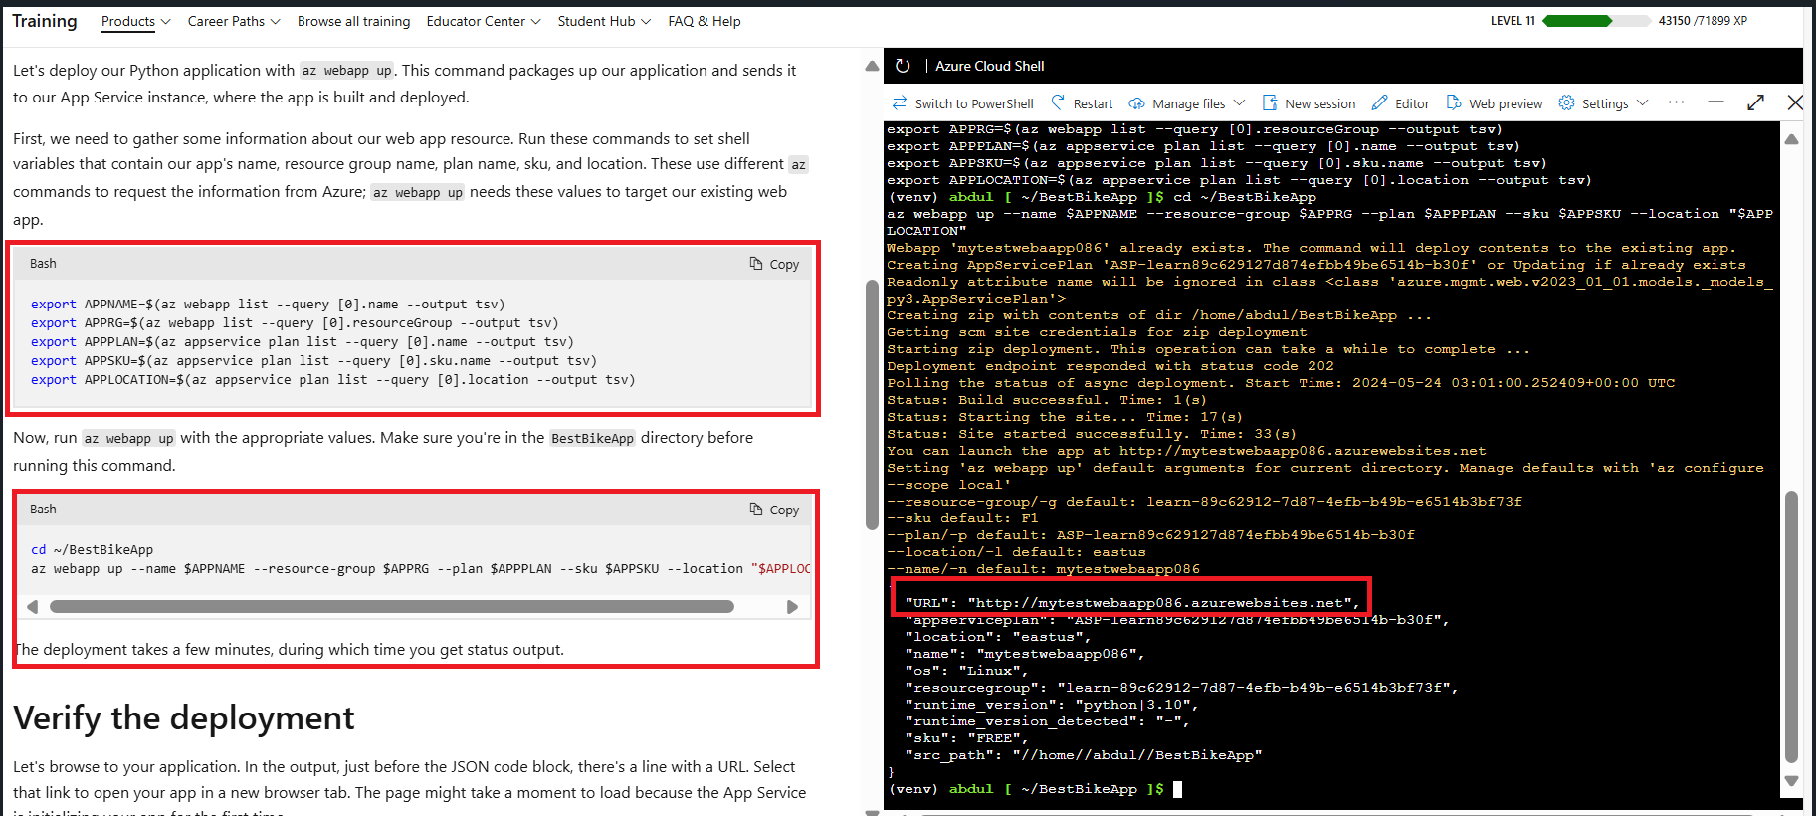Click the Cloud Shell refresh icon
This screenshot has height=816, width=1816.
(x=903, y=66)
